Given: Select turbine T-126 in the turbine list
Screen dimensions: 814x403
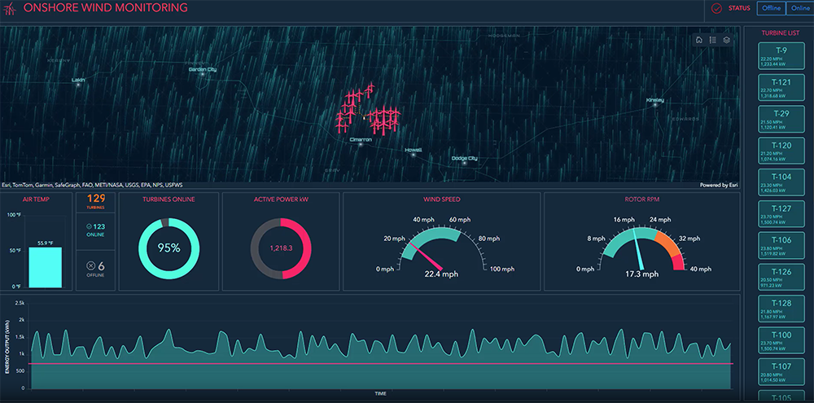Looking at the screenshot, I should click(781, 277).
